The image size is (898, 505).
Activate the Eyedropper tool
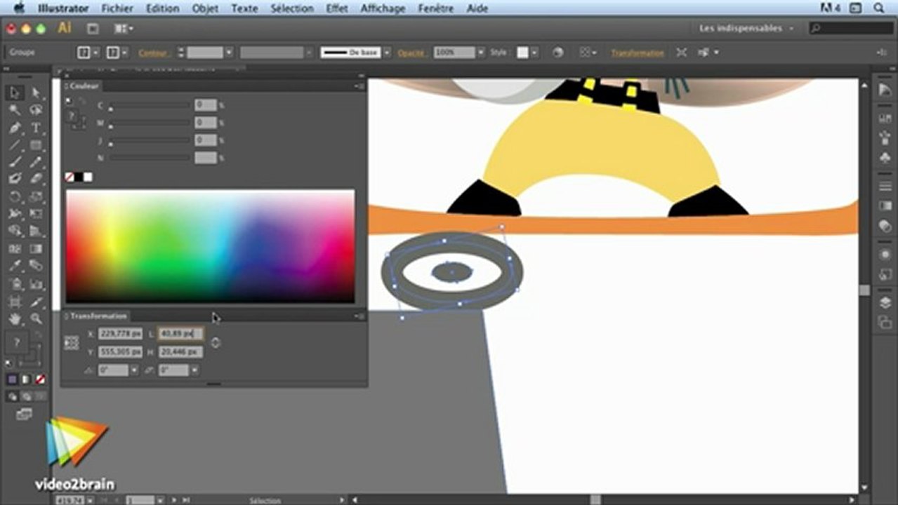click(15, 266)
